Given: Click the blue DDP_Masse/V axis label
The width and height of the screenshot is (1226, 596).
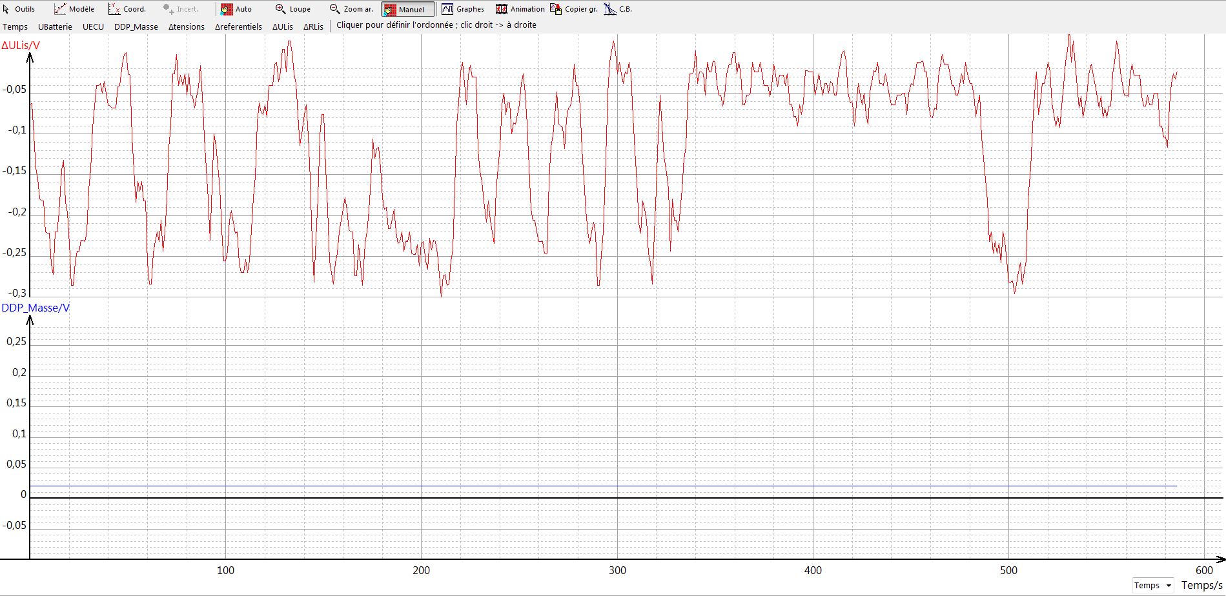Looking at the screenshot, I should point(36,308).
